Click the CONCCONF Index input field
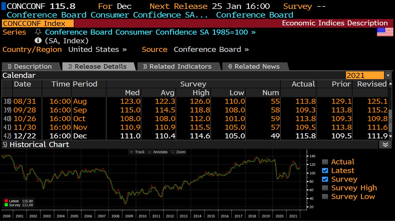Image resolution: width=395 pixels, height=221 pixels. click(38, 23)
